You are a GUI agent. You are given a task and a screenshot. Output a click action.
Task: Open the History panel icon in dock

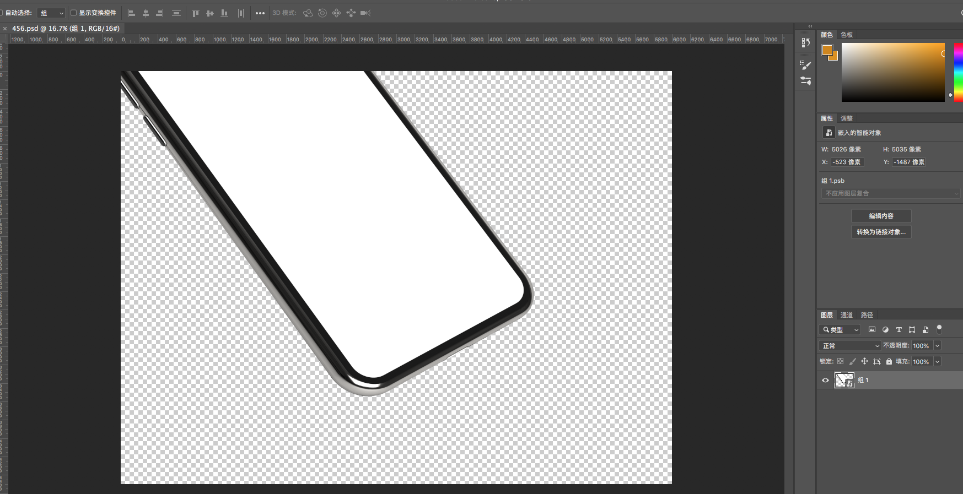[x=805, y=42]
